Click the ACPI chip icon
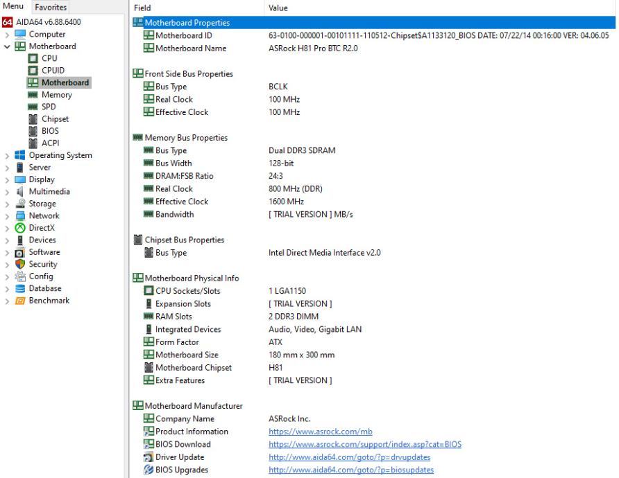This screenshot has height=478, width=619. point(32,143)
